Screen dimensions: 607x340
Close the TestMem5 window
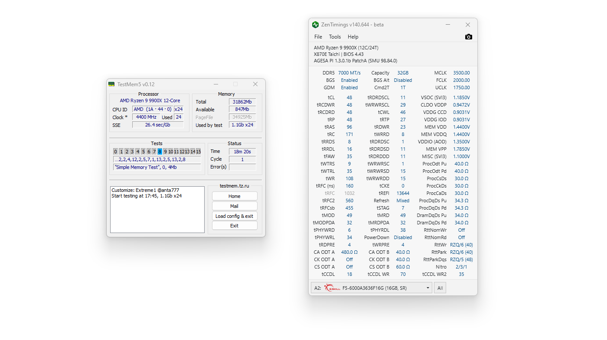pyautogui.click(x=255, y=84)
